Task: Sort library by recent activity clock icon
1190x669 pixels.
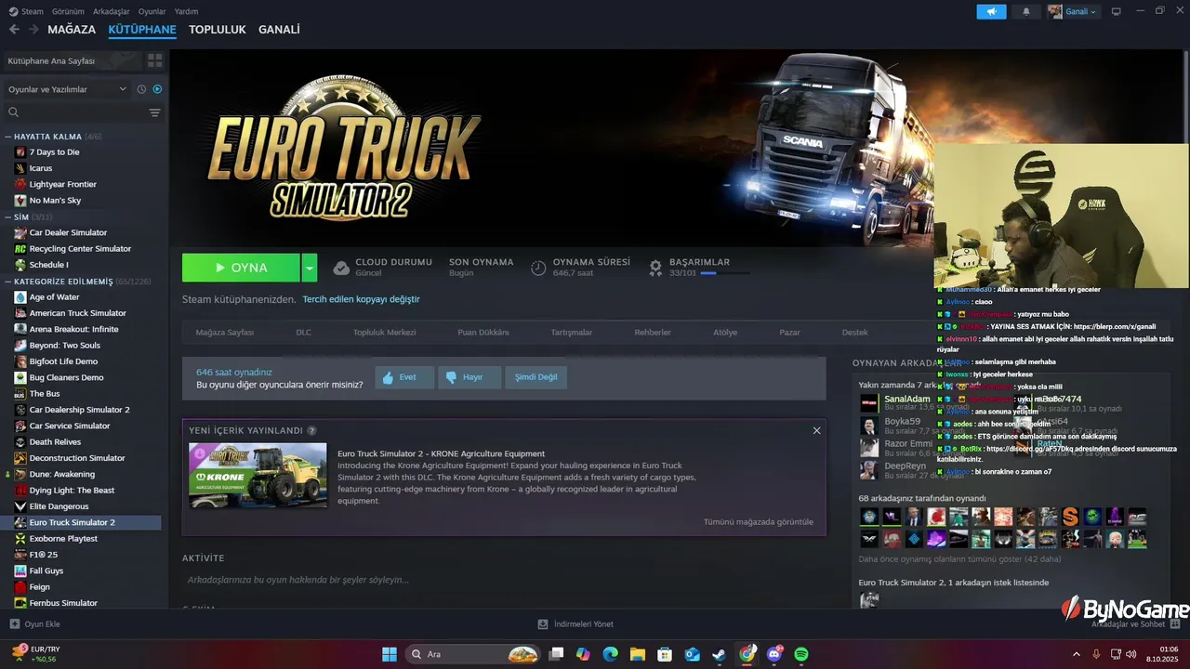Action: click(x=141, y=89)
